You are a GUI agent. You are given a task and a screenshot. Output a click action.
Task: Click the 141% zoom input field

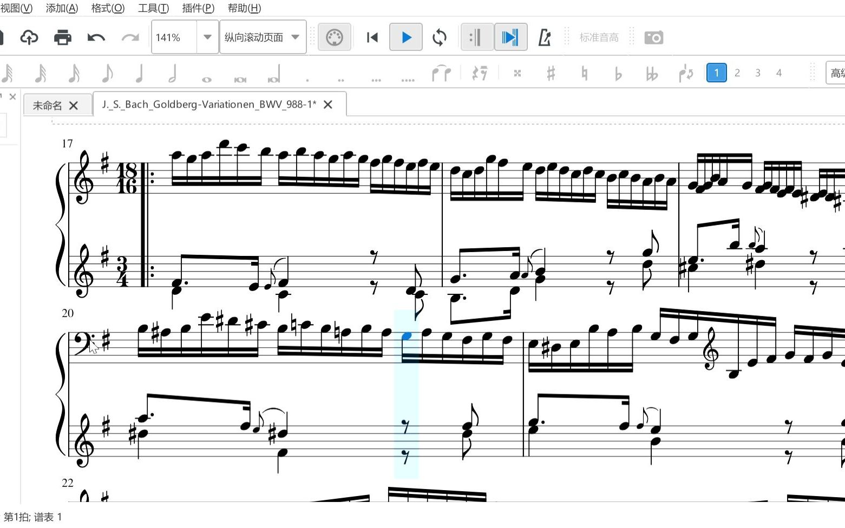click(x=174, y=37)
